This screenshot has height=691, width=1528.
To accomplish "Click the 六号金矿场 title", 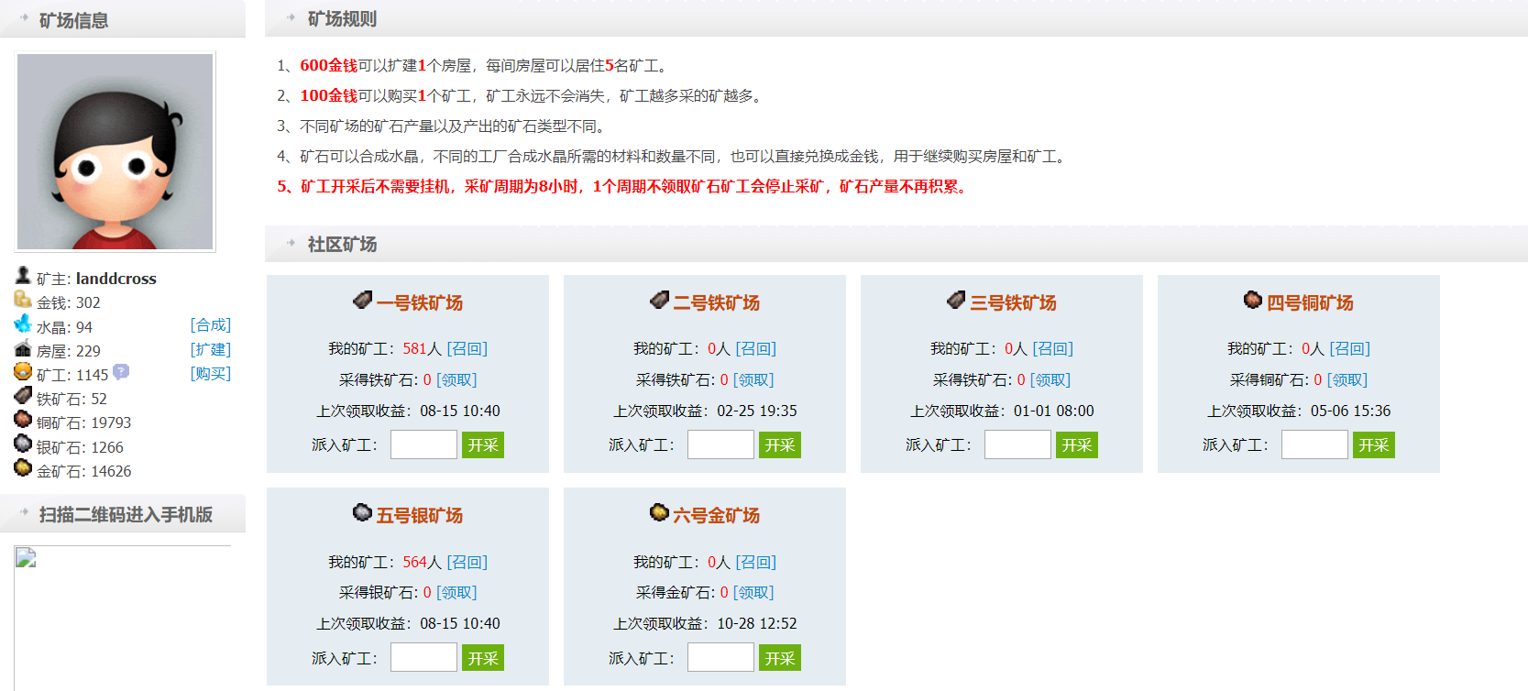I will [x=717, y=515].
